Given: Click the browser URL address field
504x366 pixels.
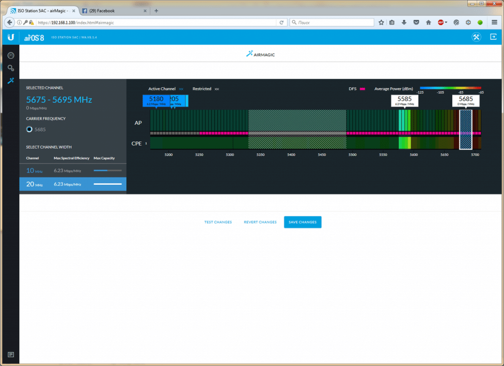Looking at the screenshot, I should pyautogui.click(x=162, y=22).
